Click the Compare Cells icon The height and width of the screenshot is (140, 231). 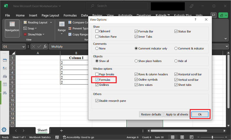click(x=70, y=22)
